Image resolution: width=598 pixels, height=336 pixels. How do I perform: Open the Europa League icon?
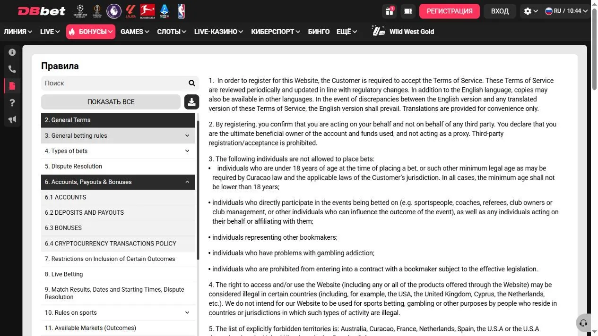coord(97,11)
